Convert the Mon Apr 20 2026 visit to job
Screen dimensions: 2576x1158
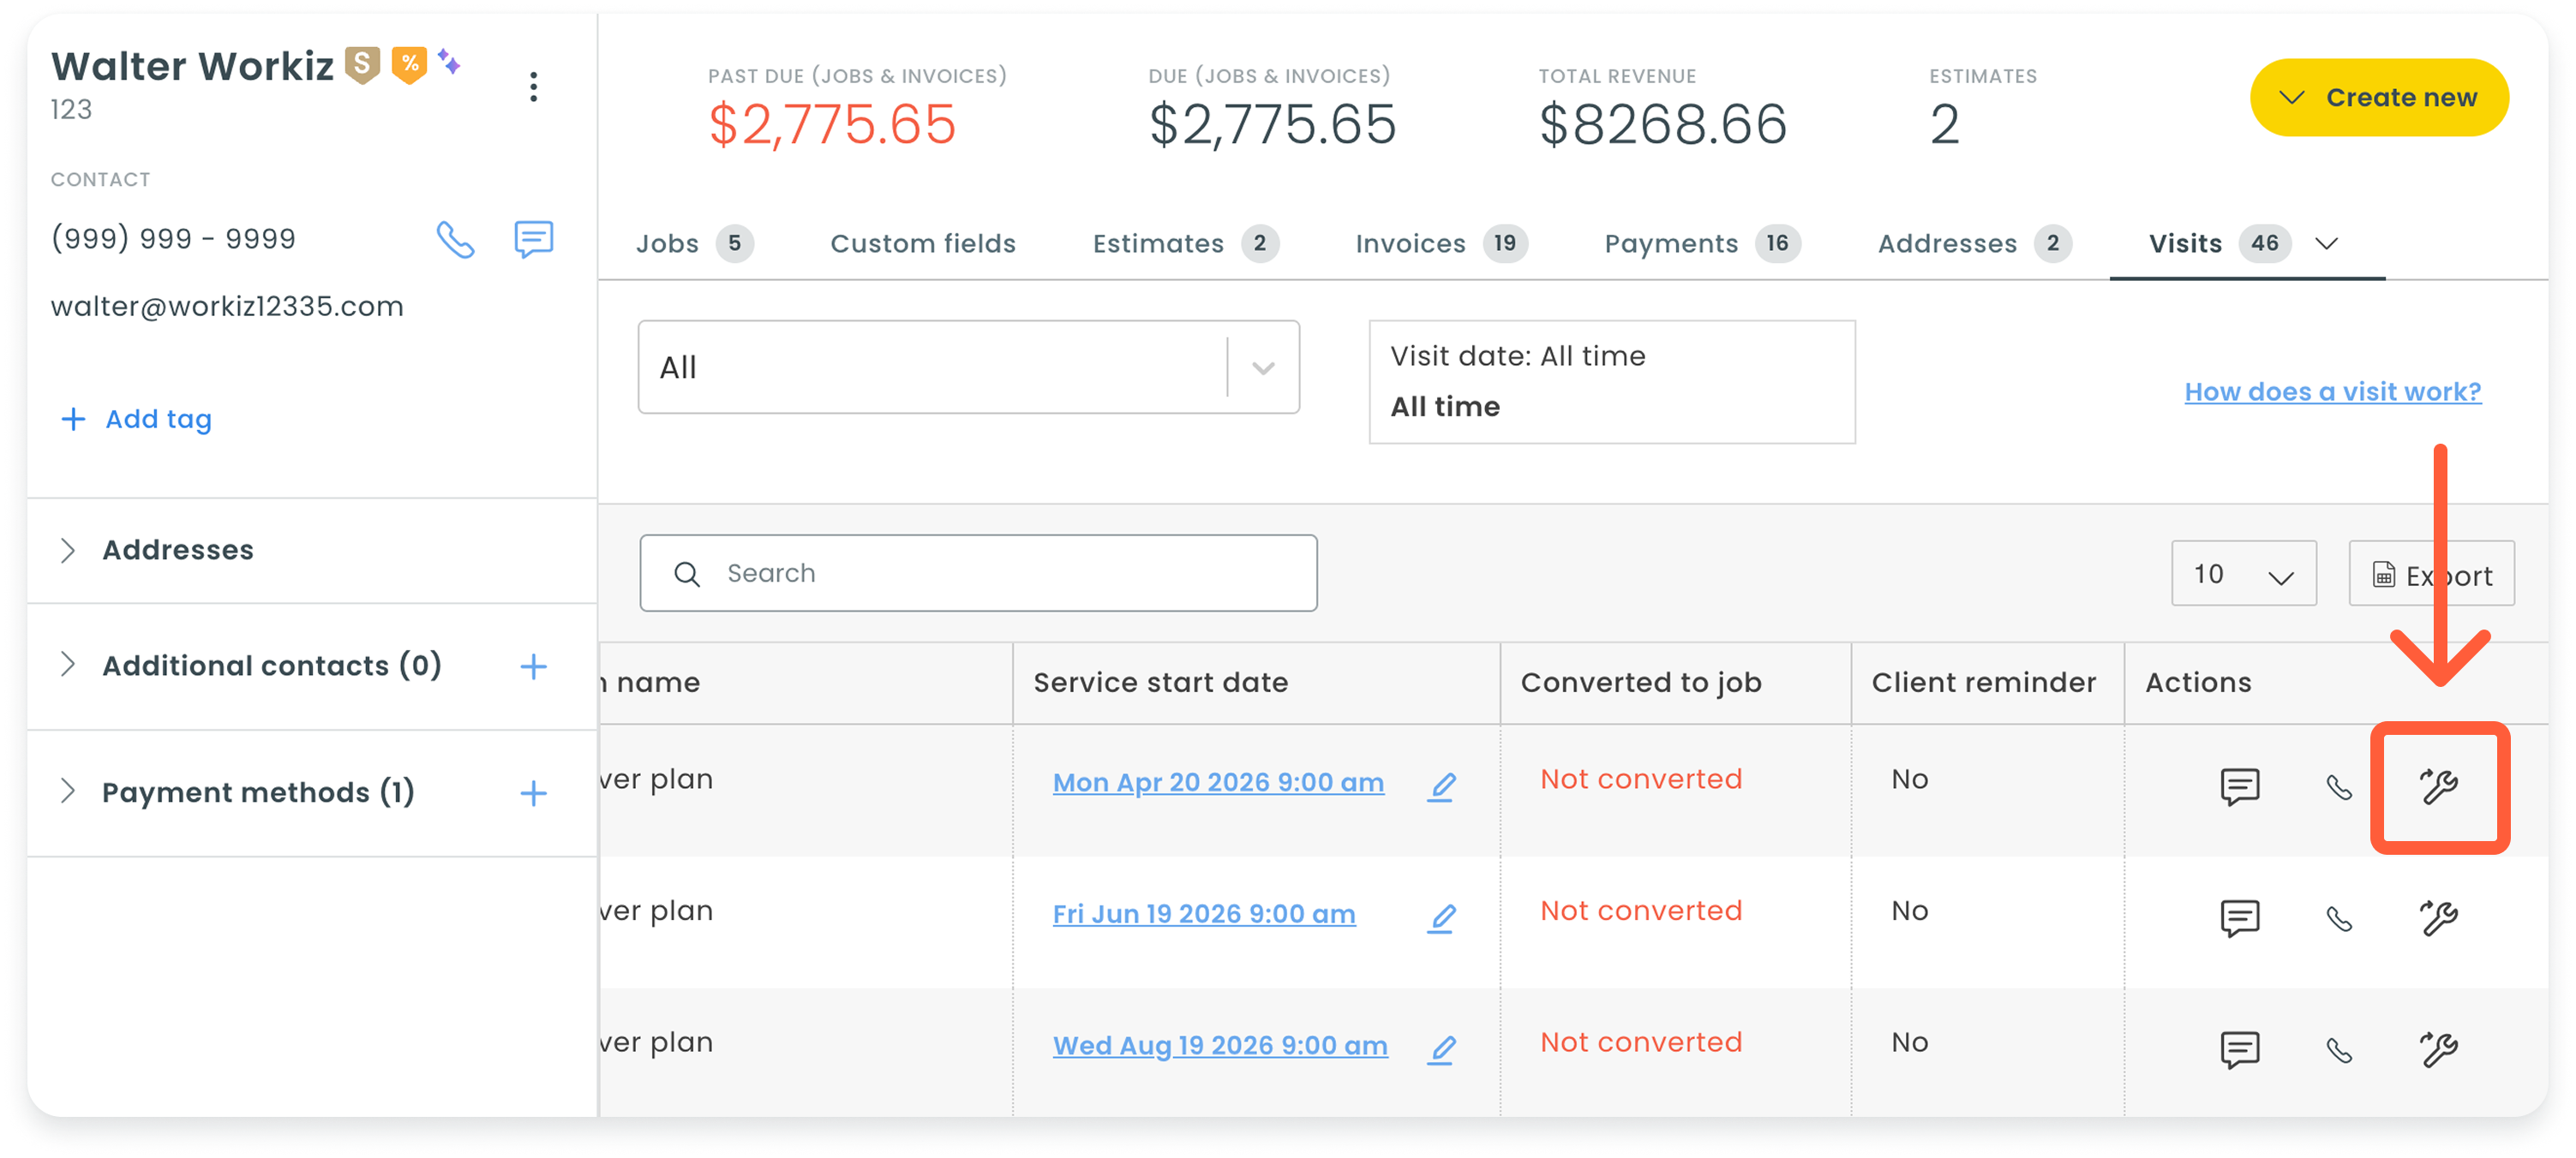coord(2439,787)
